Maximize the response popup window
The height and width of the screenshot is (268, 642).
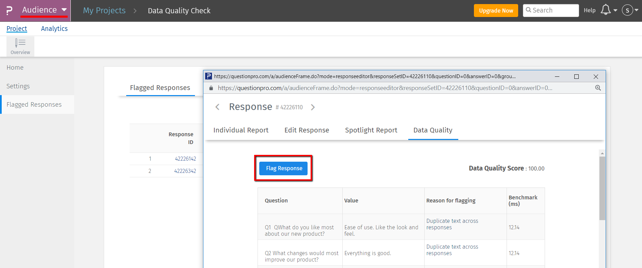(x=576, y=76)
